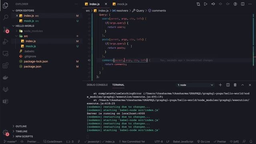Open Explorer more actions ellipsis
The image size is (256, 144).
tap(76, 4)
